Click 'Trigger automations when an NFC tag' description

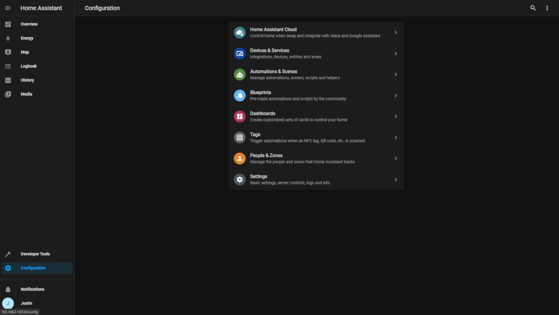[x=307, y=141]
